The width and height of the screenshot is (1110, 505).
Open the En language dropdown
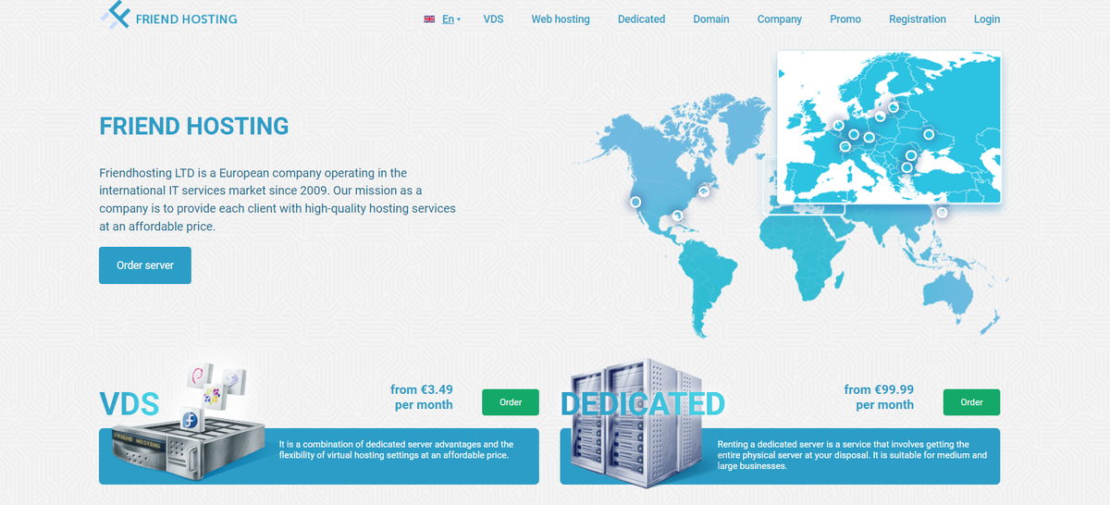click(450, 19)
